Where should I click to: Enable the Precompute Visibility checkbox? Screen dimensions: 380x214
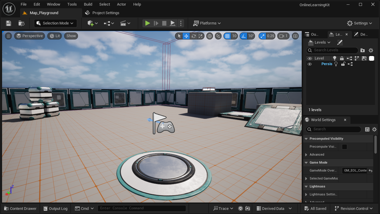(x=345, y=146)
